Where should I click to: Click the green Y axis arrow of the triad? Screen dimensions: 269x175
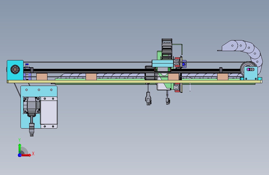tap(20, 148)
